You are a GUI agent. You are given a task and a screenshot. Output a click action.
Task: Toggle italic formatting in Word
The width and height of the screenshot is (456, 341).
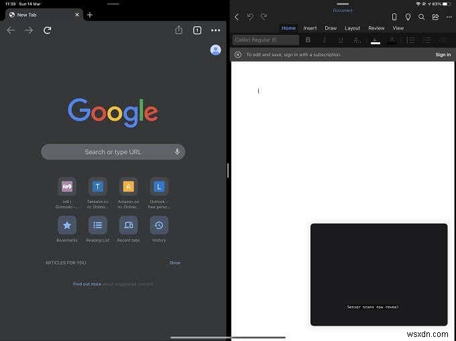[325, 40]
